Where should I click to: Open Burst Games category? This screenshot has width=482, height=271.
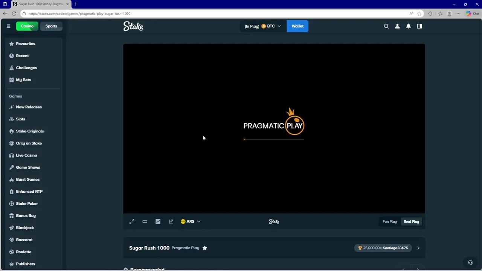tap(27, 179)
